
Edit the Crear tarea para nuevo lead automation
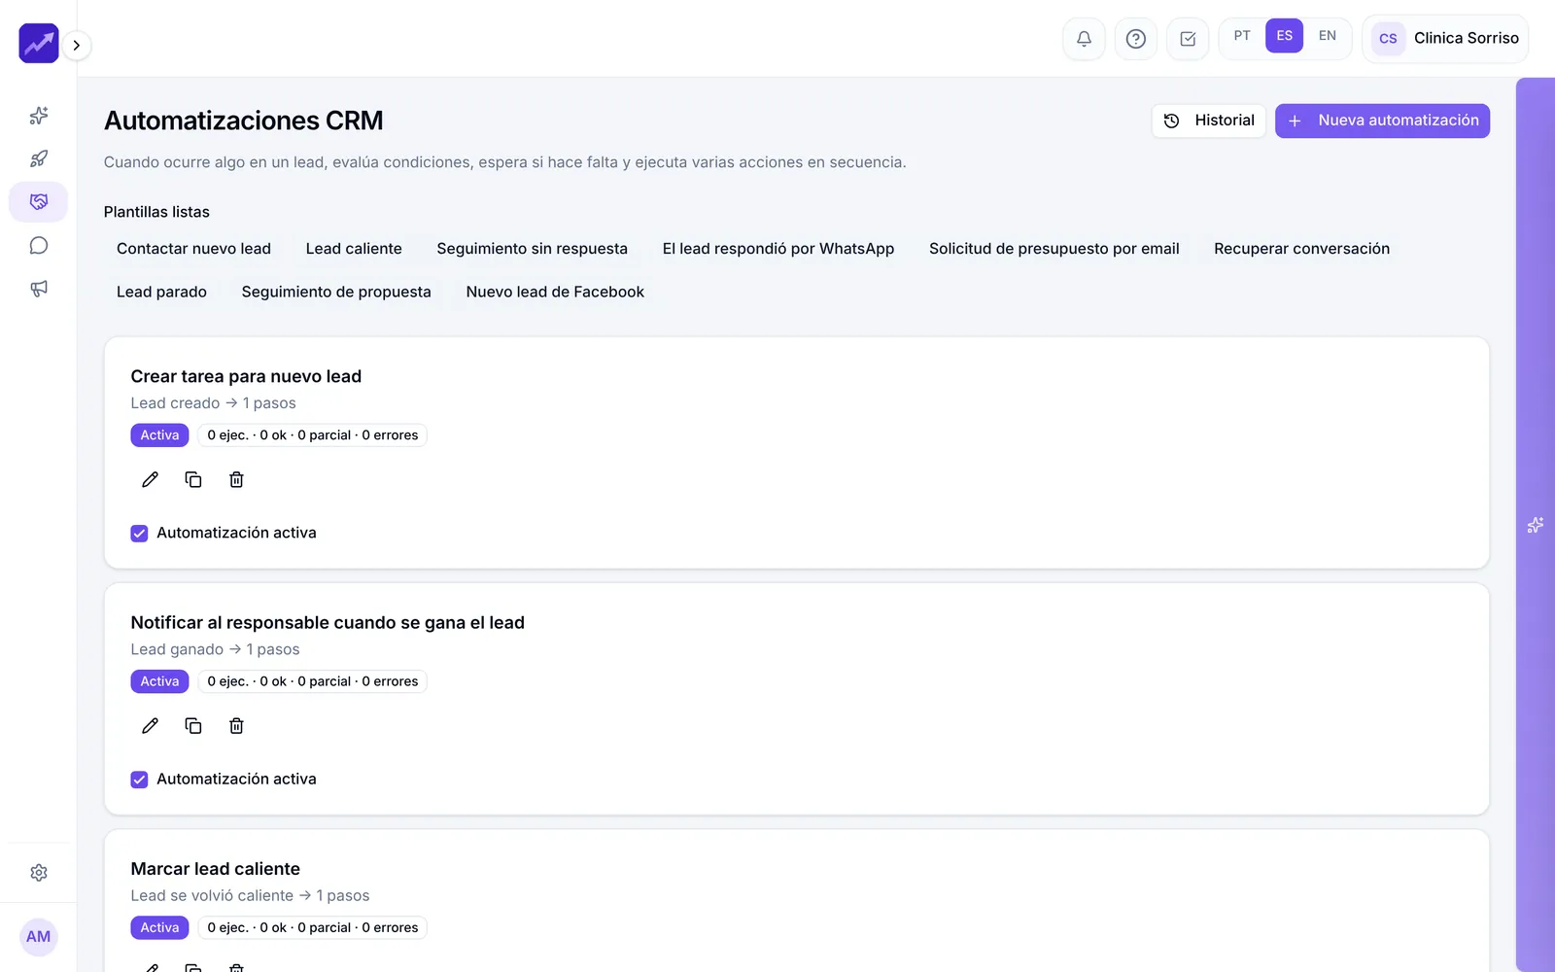point(150,480)
